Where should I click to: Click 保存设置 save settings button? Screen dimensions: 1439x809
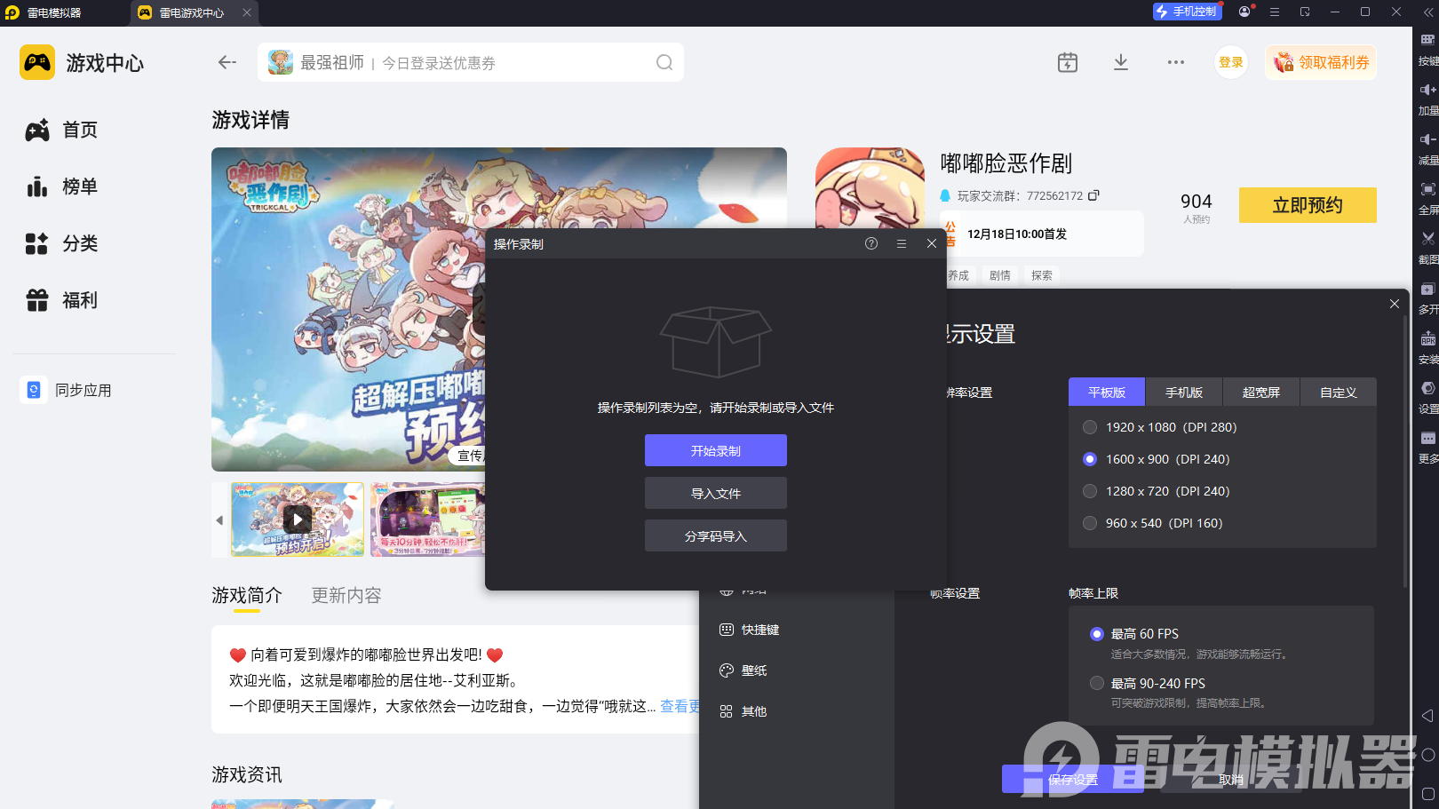(1073, 780)
